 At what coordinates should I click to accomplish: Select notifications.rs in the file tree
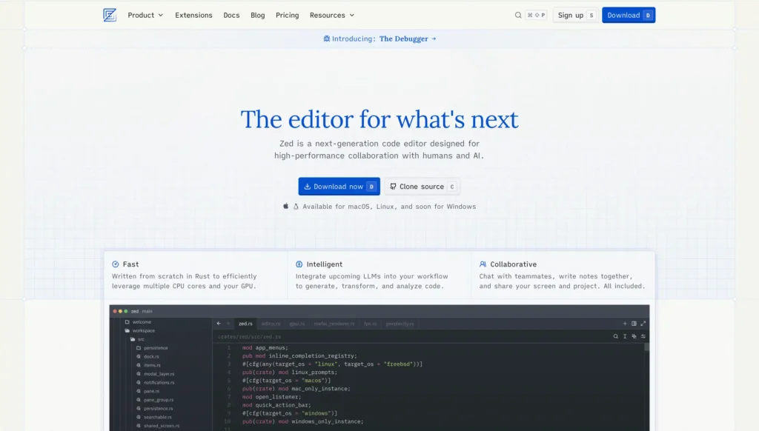(x=159, y=383)
